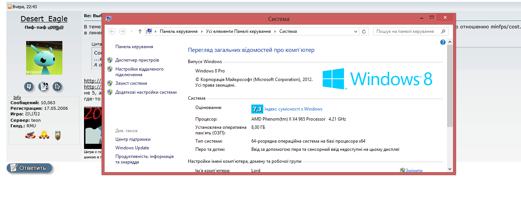Screen dimensions: 521x224
Task: Open Диспетчер пристроїв
Action: click(137, 60)
